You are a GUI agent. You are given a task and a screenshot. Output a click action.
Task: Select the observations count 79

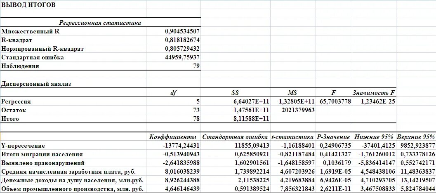pyautogui.click(x=197, y=66)
